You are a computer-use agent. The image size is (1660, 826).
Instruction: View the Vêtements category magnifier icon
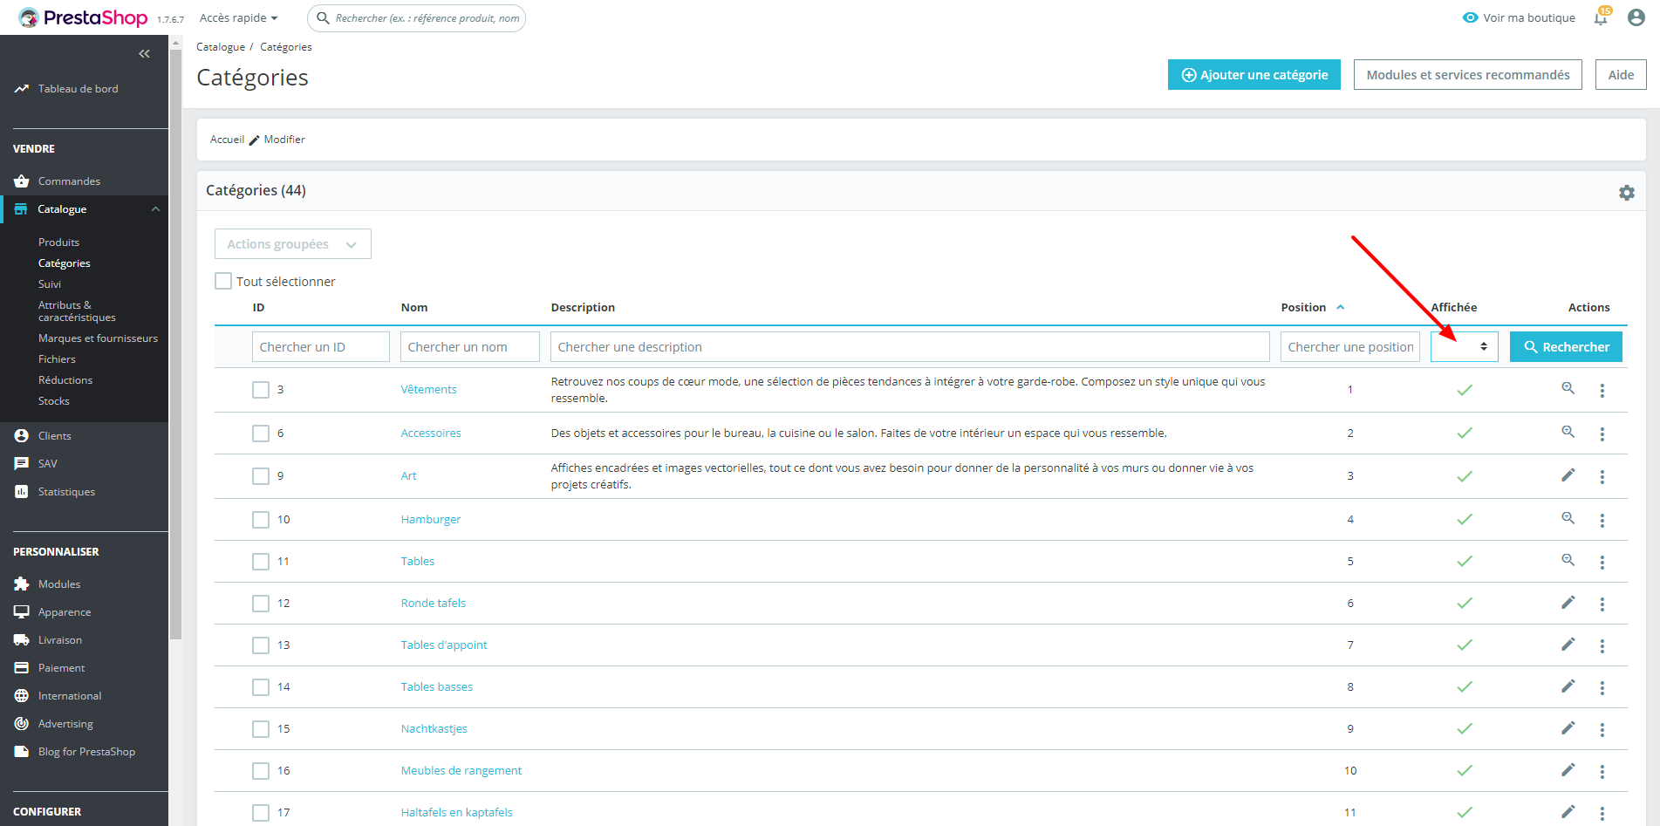coord(1568,388)
